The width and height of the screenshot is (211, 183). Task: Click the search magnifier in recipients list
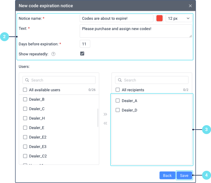point(120,80)
